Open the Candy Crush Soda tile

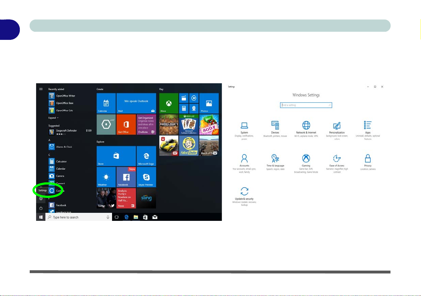click(x=209, y=124)
